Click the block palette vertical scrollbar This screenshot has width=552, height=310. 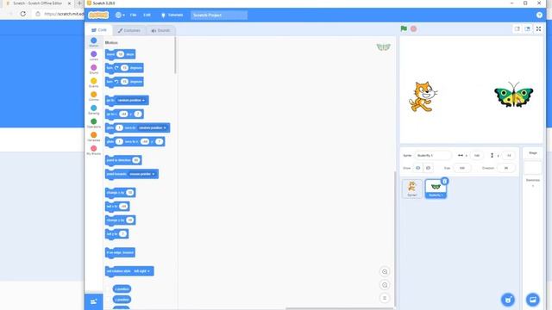click(175, 55)
